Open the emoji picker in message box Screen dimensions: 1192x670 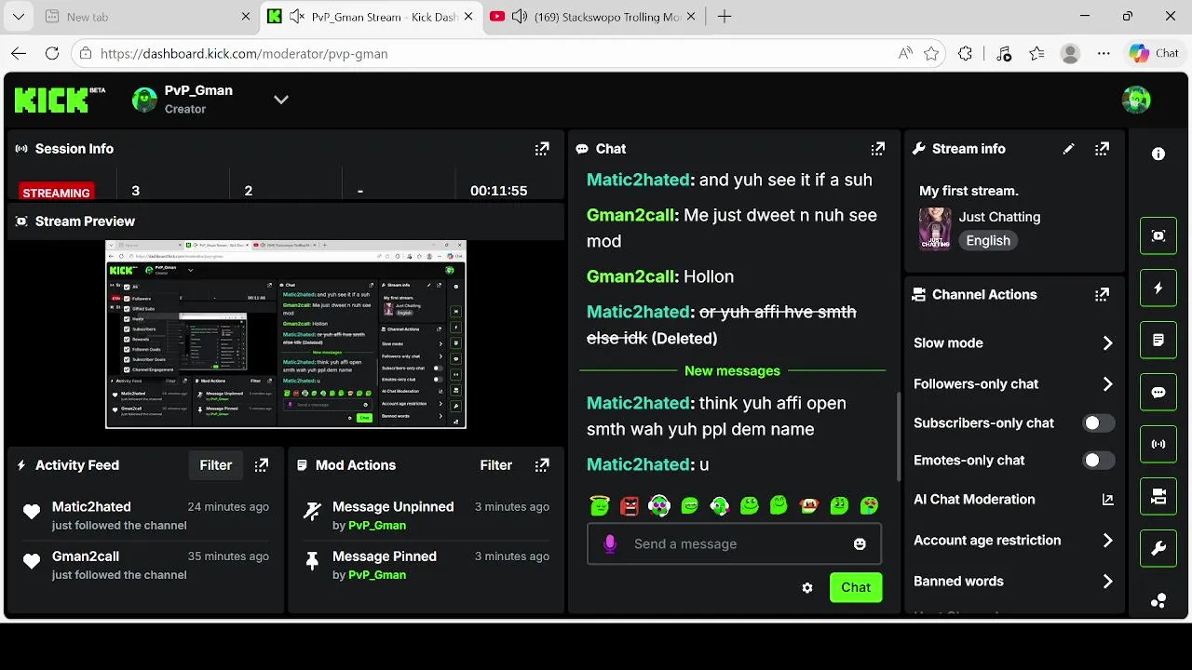(x=860, y=543)
